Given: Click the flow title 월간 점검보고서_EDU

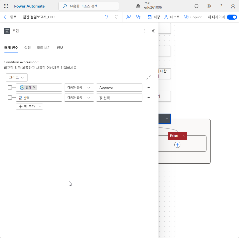Looking at the screenshot, I should pyautogui.click(x=39, y=17).
